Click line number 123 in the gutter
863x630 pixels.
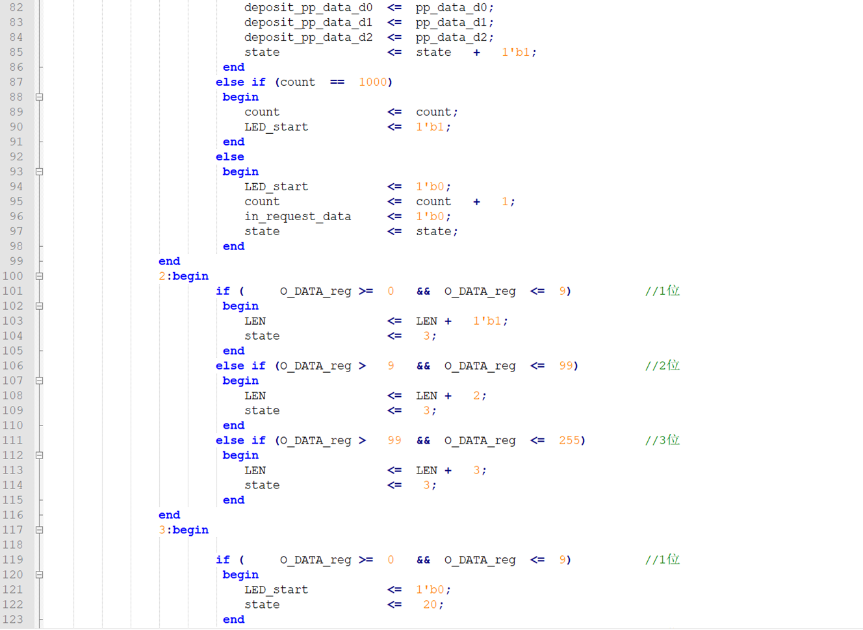coord(13,620)
